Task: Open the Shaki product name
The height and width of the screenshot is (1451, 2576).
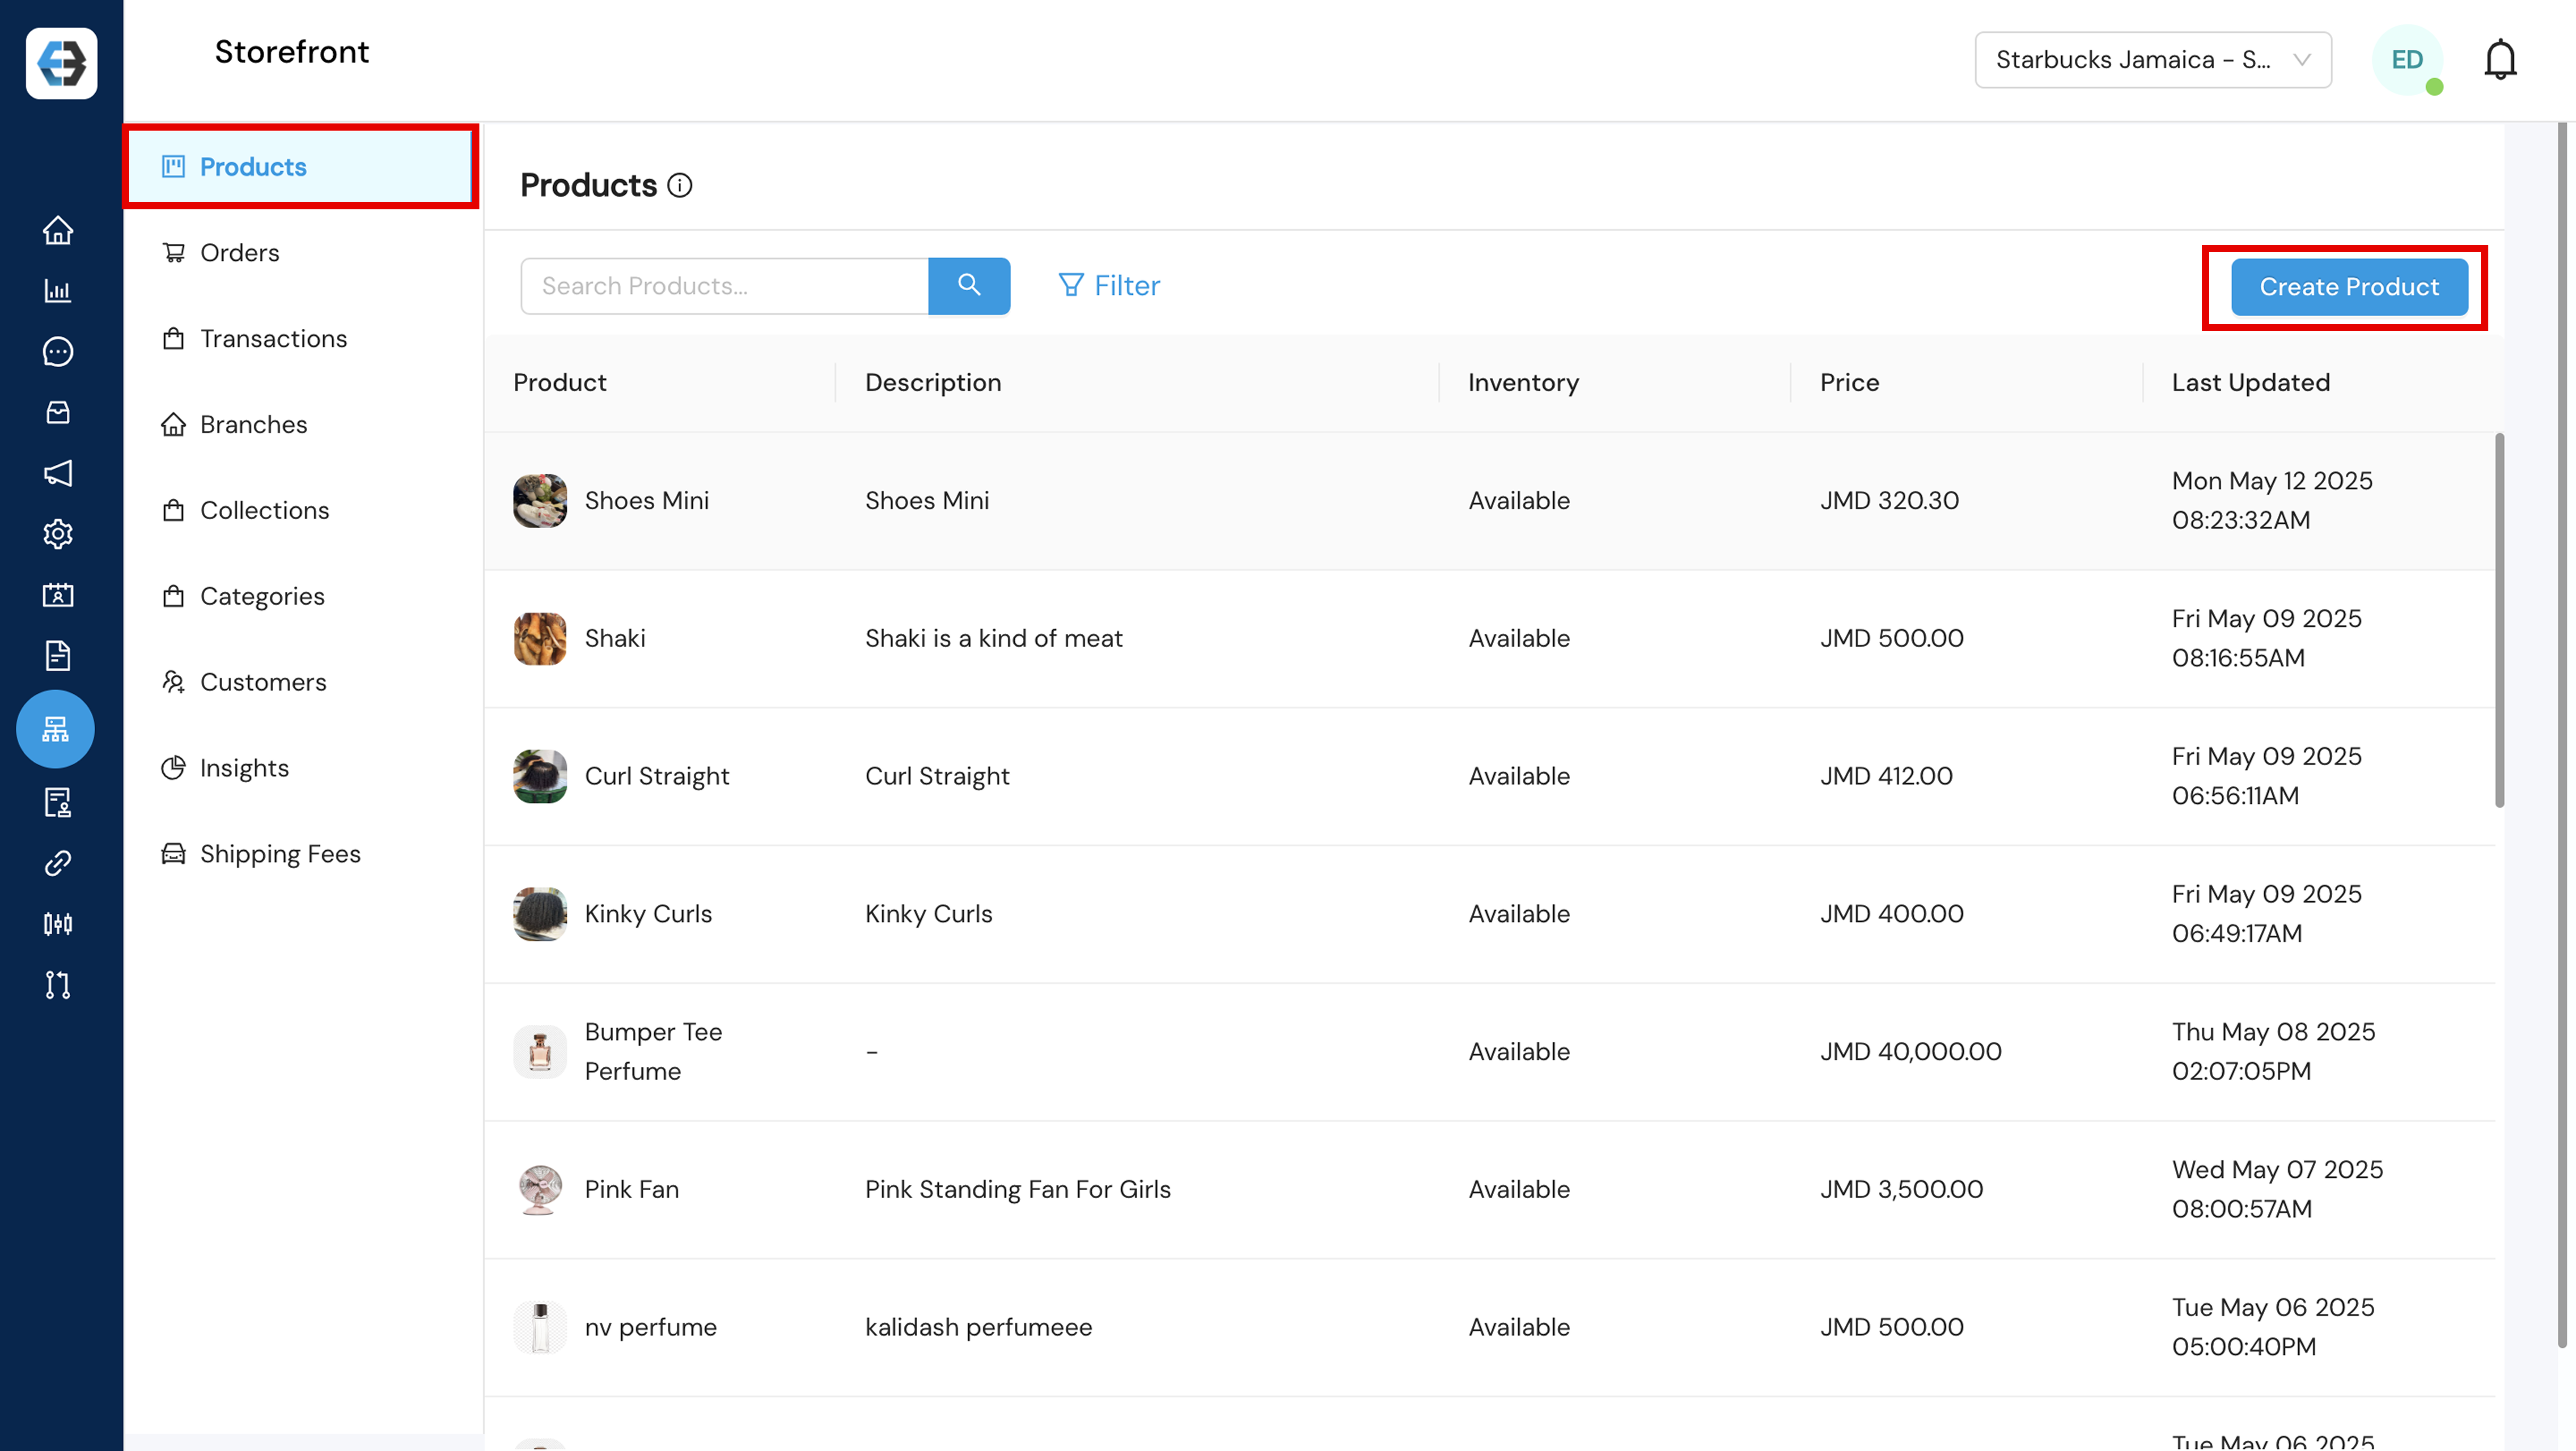Action: (615, 639)
